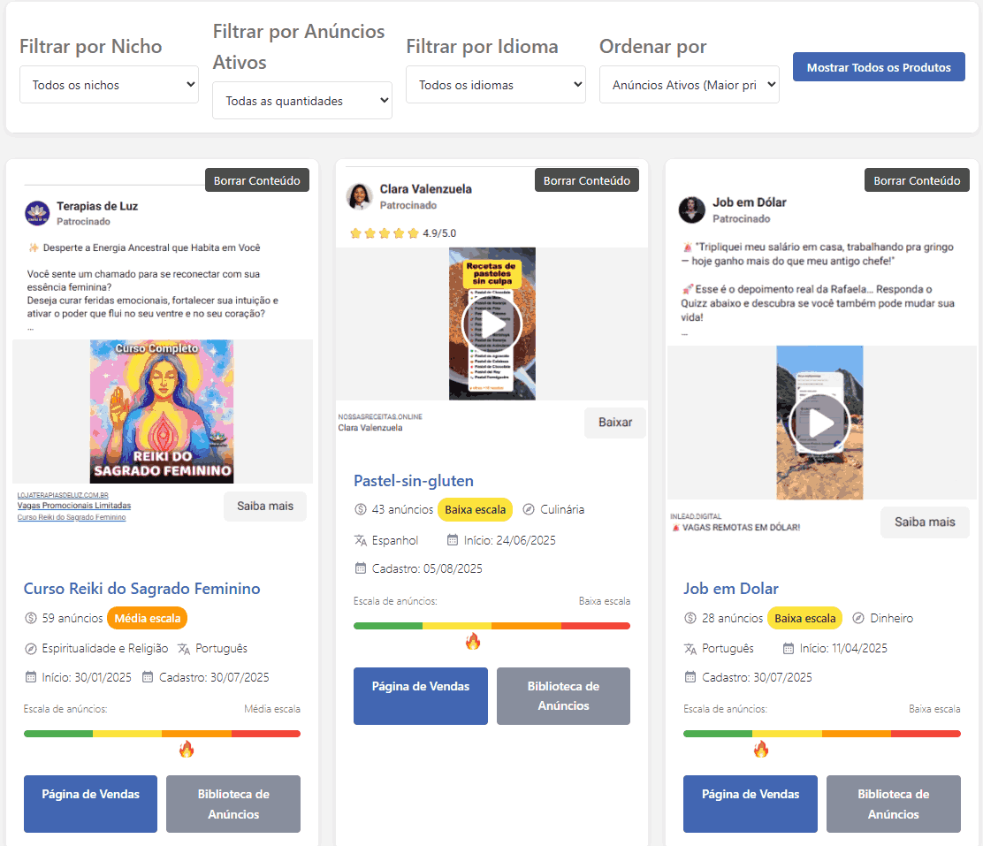Open the Curso Reiki do Sagrado Feminino title link
Image resolution: width=983 pixels, height=846 pixels.
[141, 589]
